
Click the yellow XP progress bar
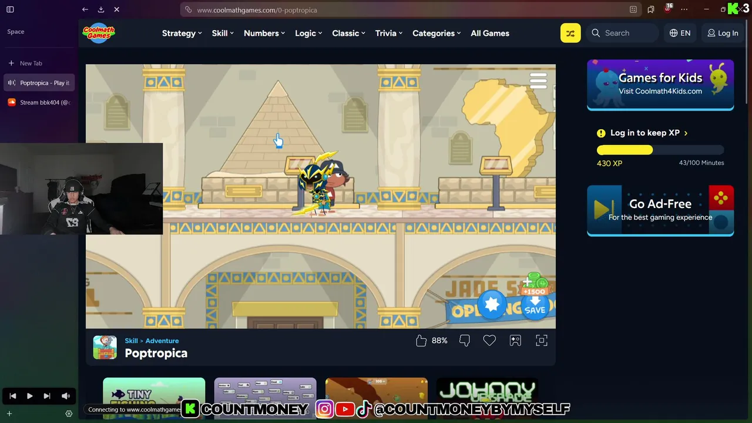point(625,150)
